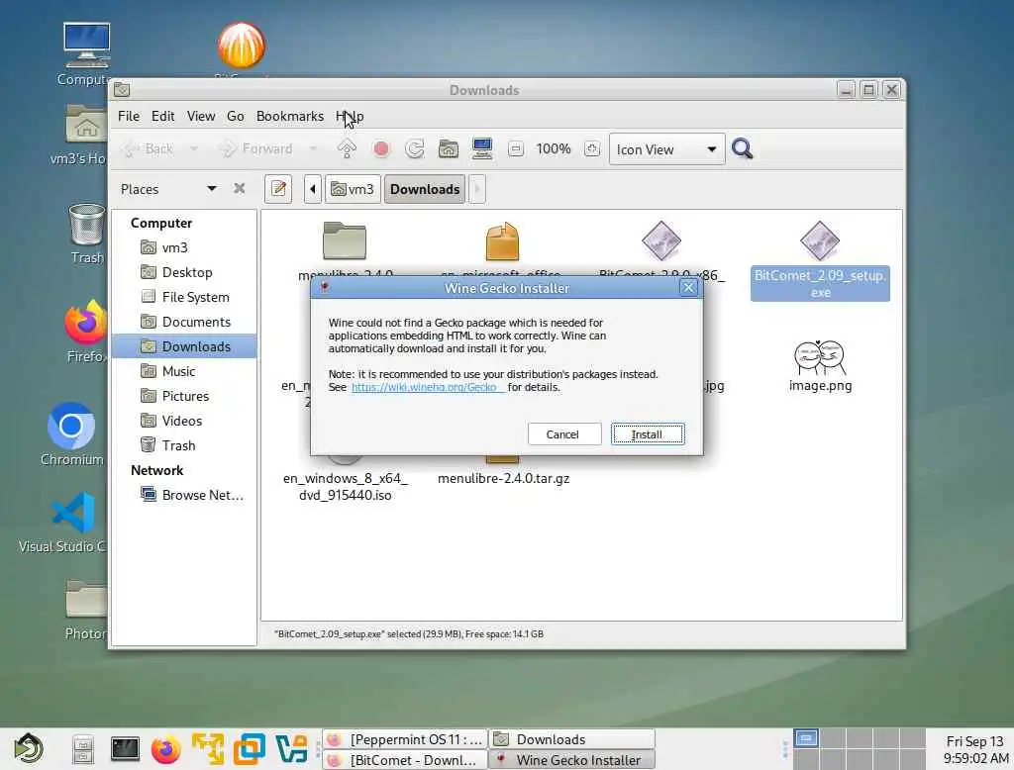
Task: Open the Go menu
Action: click(x=236, y=117)
